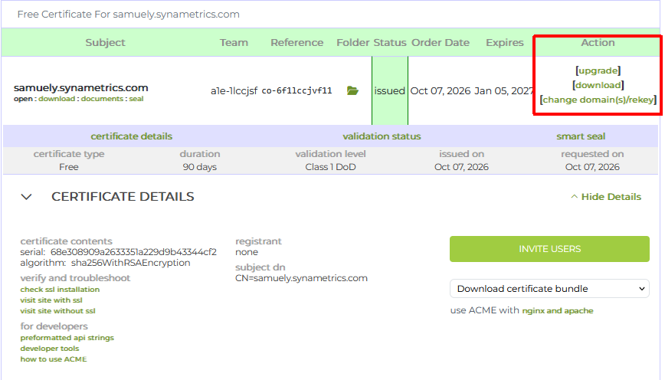
Task: Click the Status column header
Action: tap(390, 42)
